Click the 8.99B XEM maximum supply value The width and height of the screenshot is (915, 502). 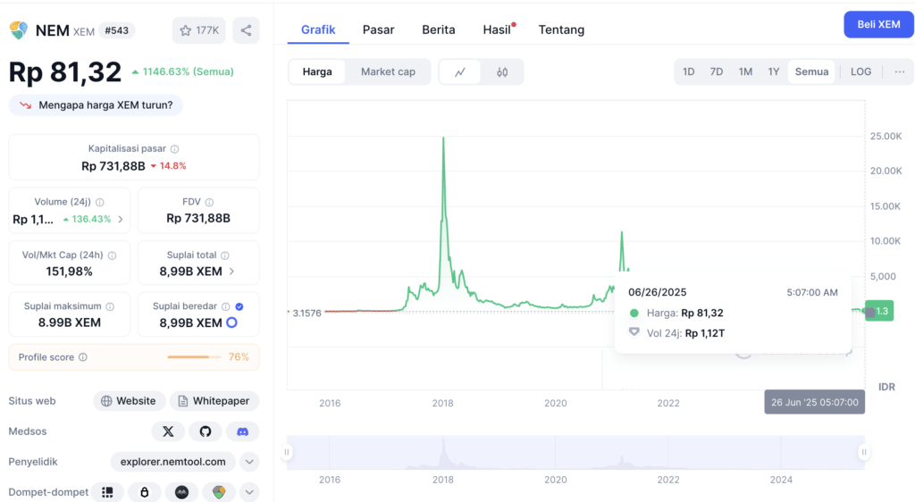[70, 323]
